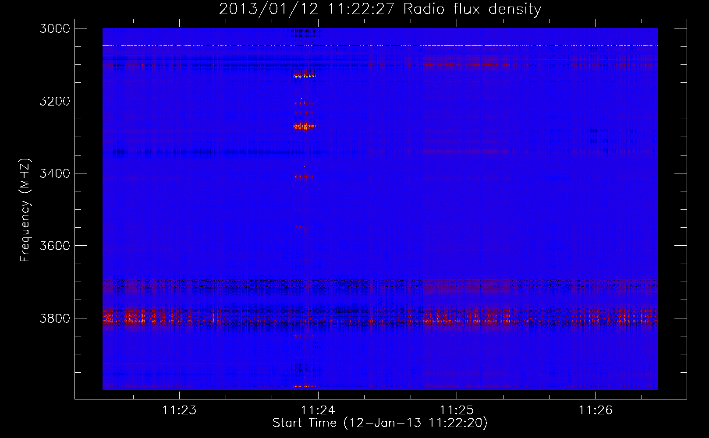Click the frequency tick label '3800'
This screenshot has height=438, width=709.
pyautogui.click(x=55, y=318)
